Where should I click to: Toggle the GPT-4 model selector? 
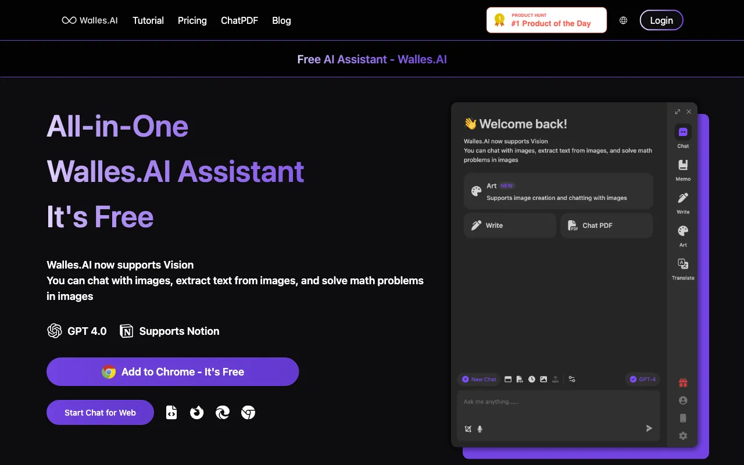point(643,379)
